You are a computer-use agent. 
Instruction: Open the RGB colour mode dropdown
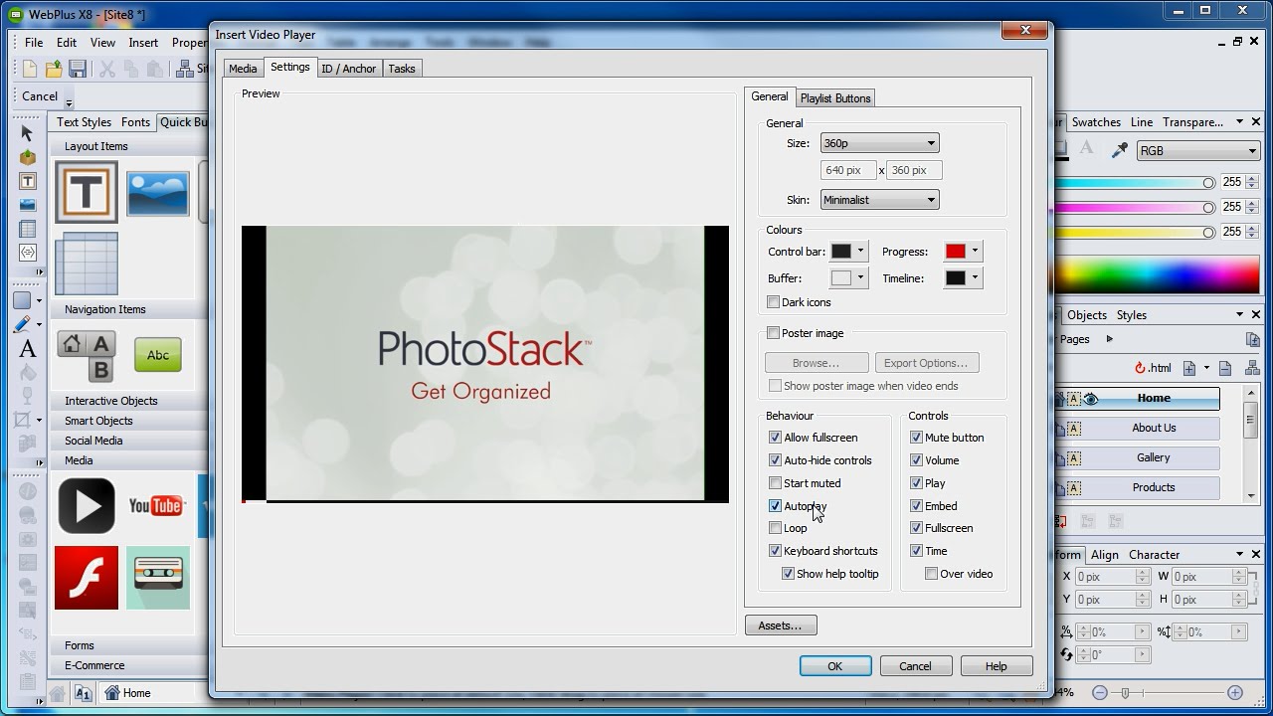click(1198, 151)
